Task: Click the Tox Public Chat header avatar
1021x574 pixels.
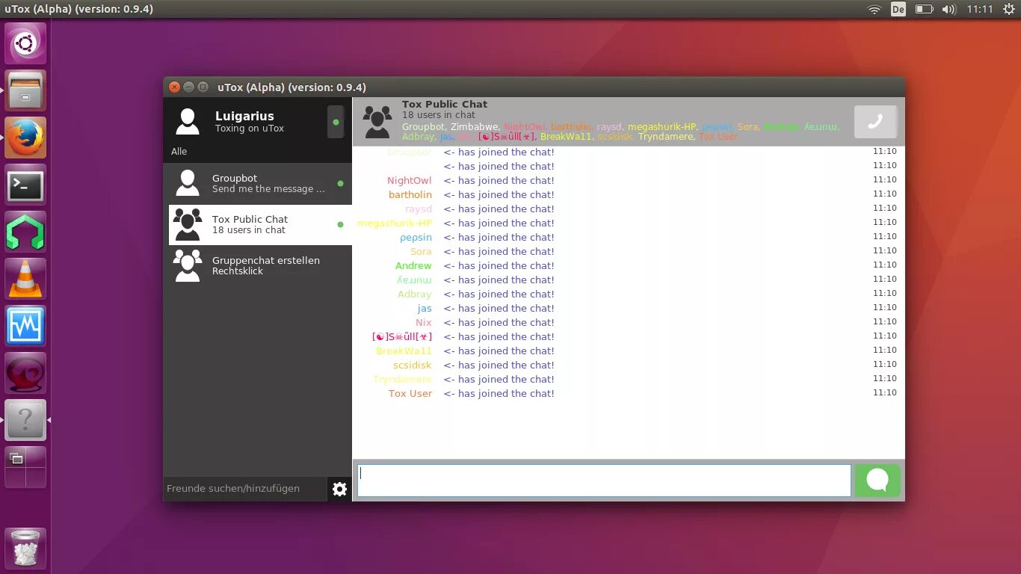Action: (x=377, y=121)
